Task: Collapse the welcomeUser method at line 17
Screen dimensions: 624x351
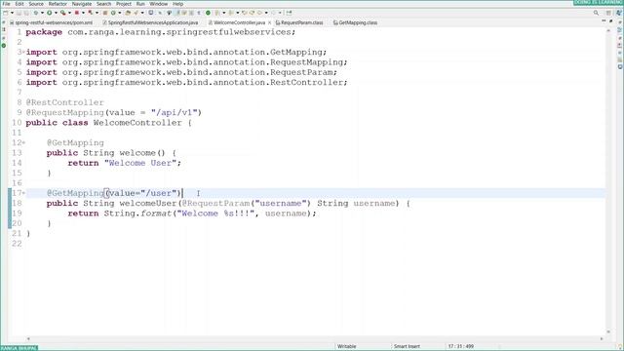Action: pyautogui.click(x=23, y=193)
